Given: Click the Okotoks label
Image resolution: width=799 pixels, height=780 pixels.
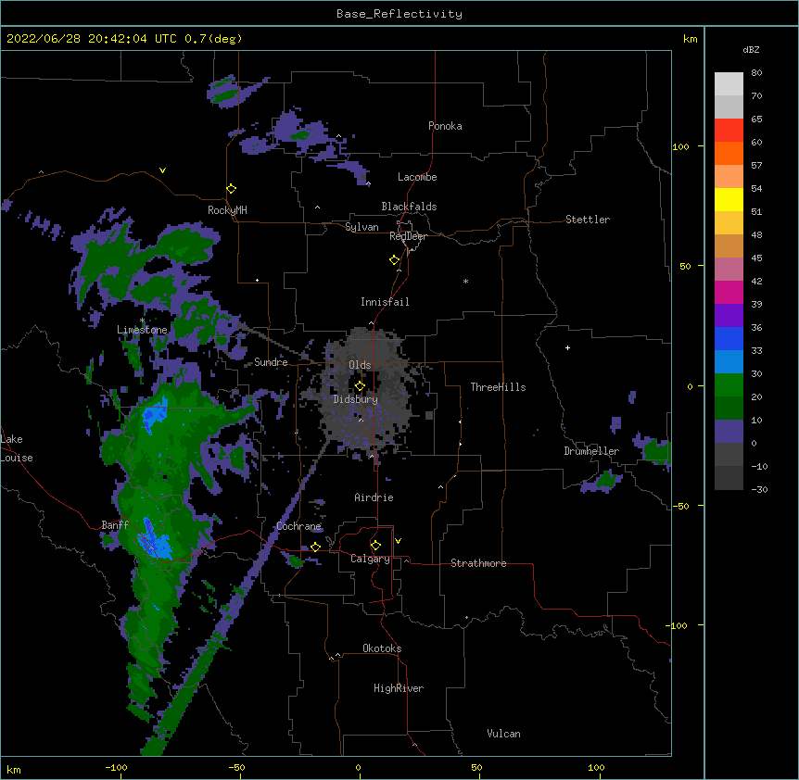Looking at the screenshot, I should tap(382, 648).
